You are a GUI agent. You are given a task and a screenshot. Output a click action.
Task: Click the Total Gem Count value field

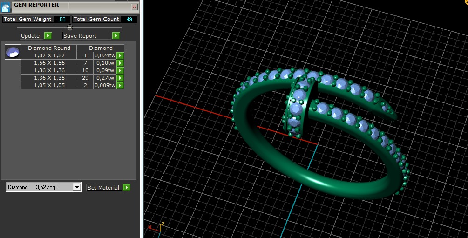click(x=129, y=19)
